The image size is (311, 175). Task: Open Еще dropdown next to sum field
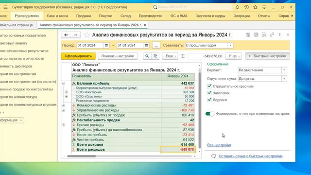click(x=234, y=56)
